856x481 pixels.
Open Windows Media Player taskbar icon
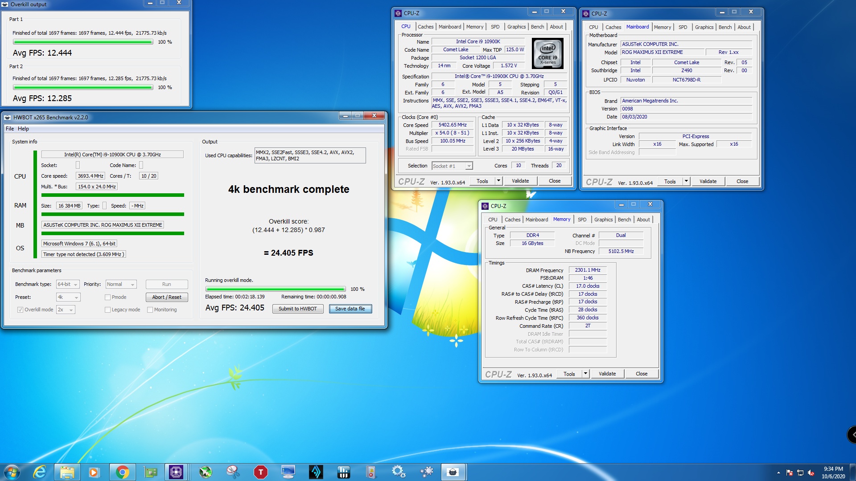pos(94,472)
